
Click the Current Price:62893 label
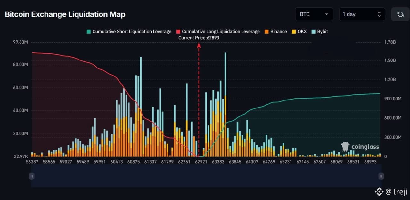[199, 38]
